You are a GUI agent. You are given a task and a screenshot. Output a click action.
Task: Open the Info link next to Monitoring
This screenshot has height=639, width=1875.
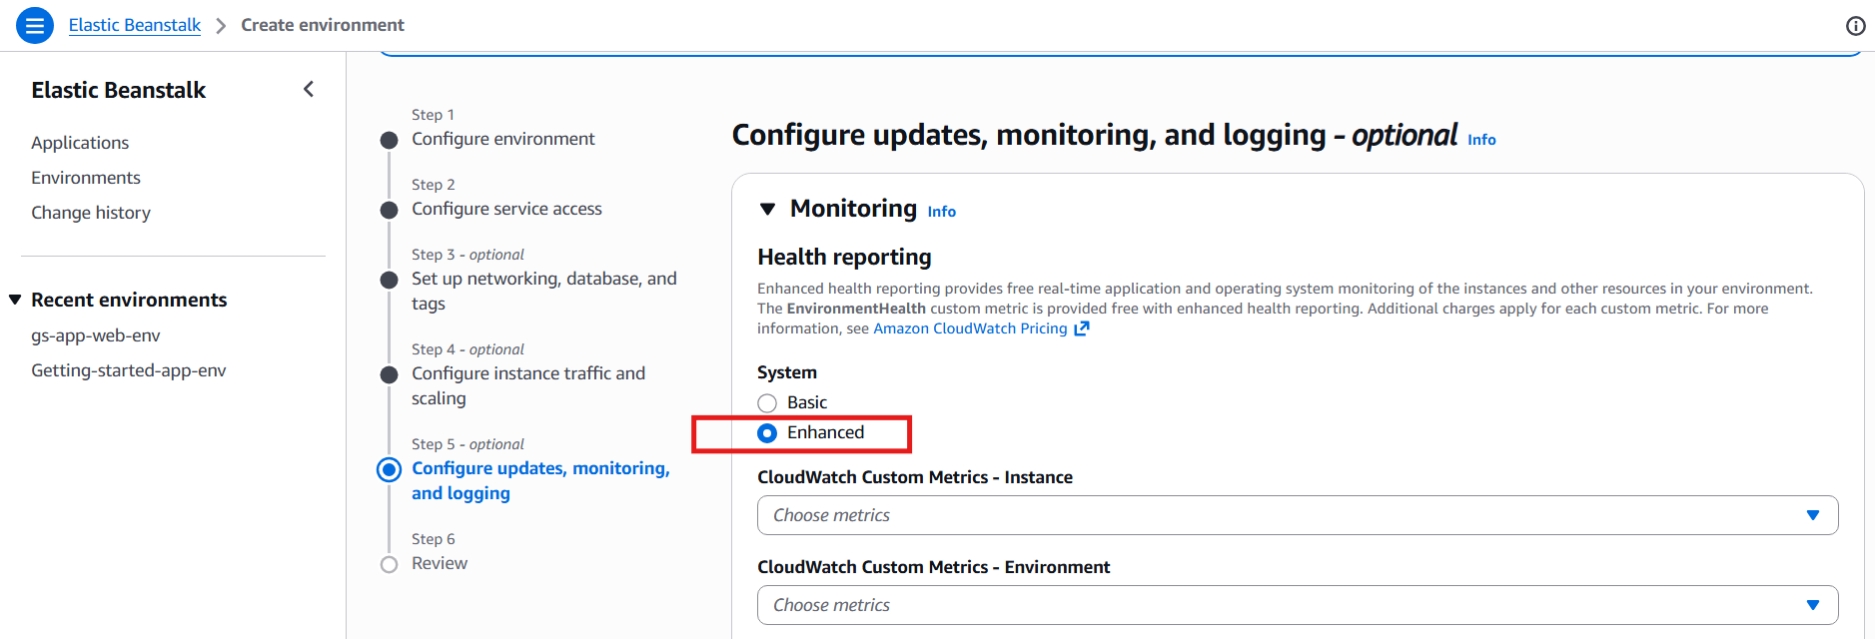941,212
